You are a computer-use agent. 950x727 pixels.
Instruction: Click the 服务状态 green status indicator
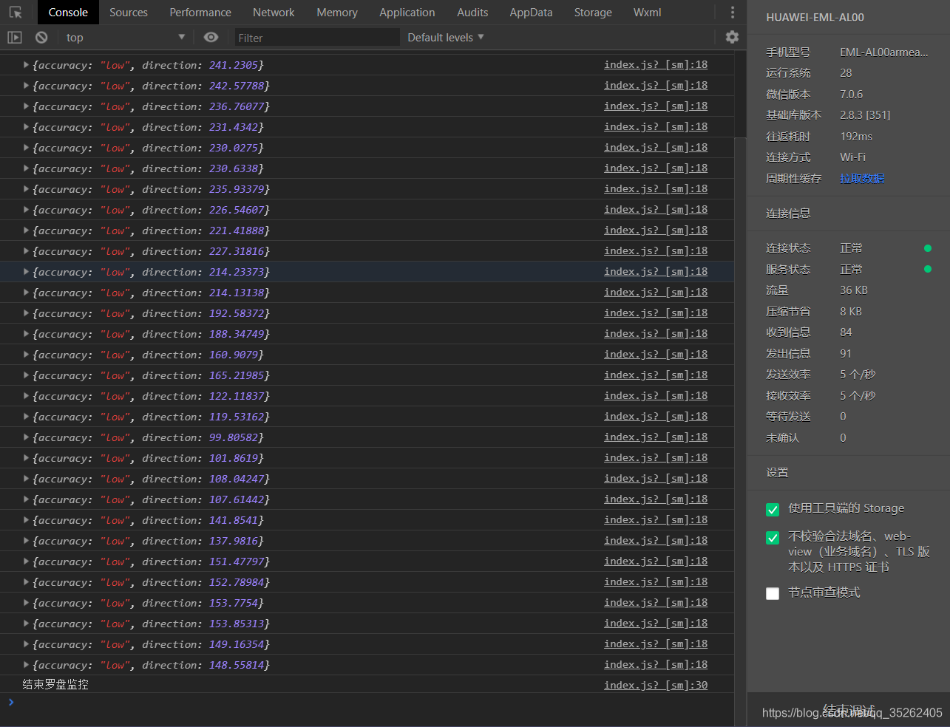(928, 269)
